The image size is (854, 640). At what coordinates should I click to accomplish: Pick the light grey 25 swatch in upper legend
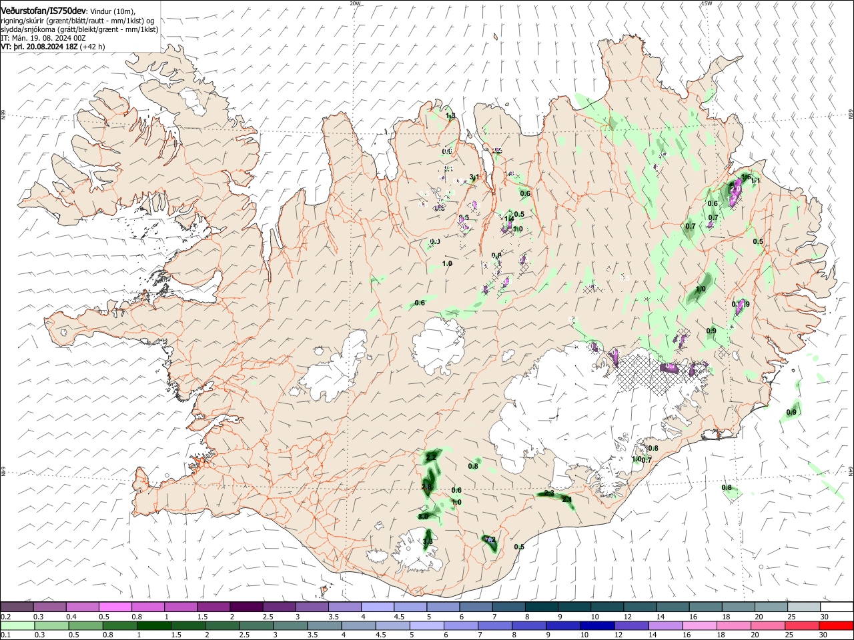(805, 607)
